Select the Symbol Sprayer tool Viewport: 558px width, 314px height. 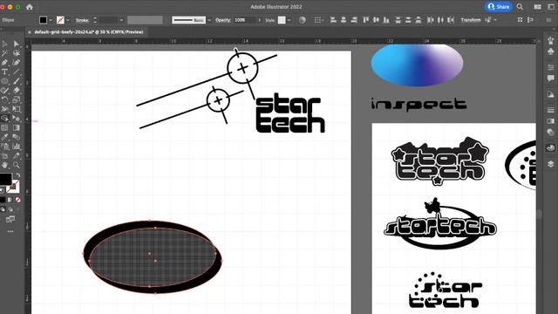[4, 147]
